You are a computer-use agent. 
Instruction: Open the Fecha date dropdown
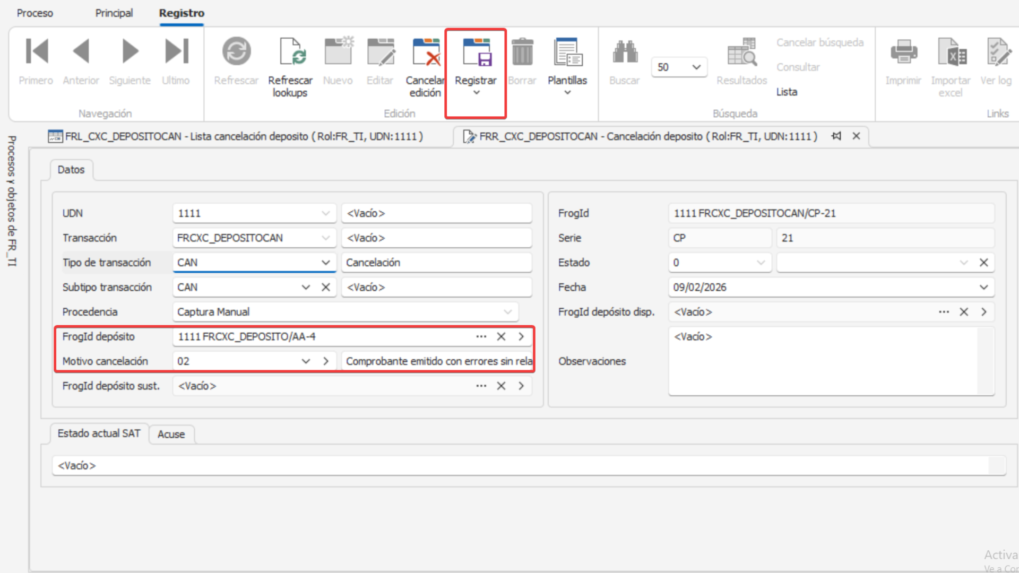click(x=983, y=287)
